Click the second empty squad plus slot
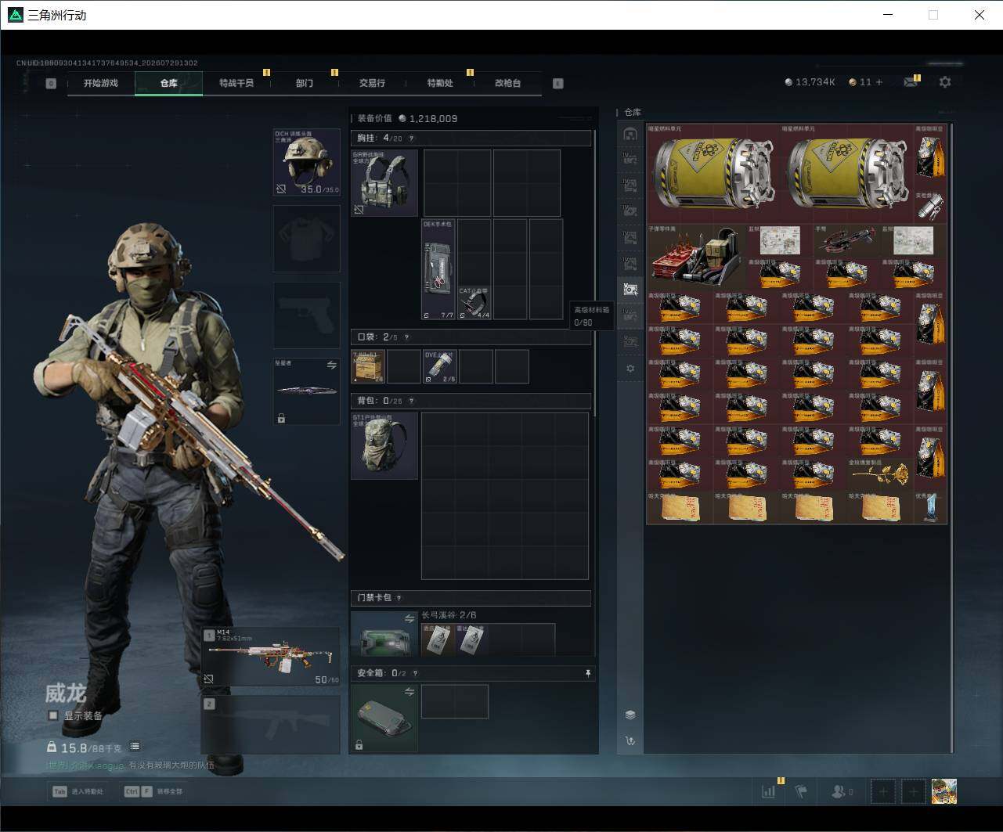Screen dimensions: 1003x832 913,791
